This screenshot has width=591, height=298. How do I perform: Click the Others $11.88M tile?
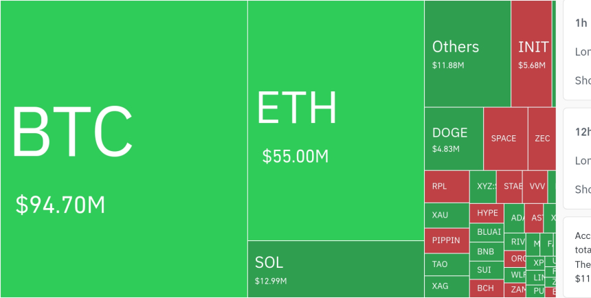467,54
